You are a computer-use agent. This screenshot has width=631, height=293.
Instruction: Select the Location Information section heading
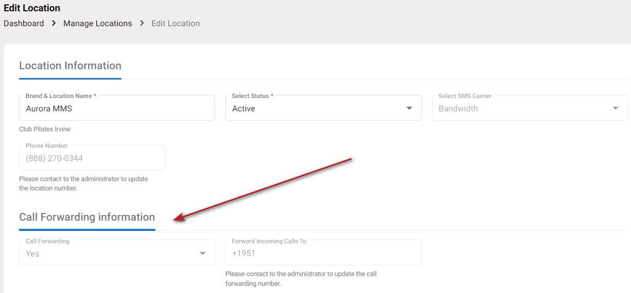70,66
